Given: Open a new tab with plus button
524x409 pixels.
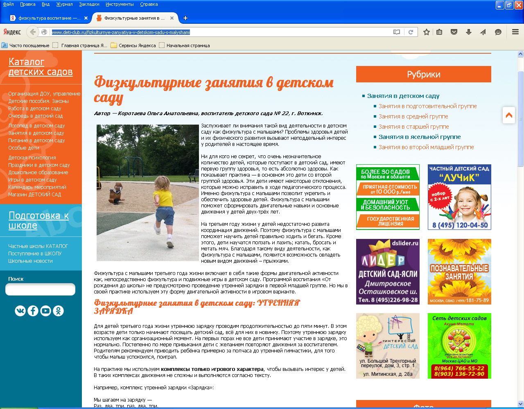Looking at the screenshot, I should coord(185,18).
